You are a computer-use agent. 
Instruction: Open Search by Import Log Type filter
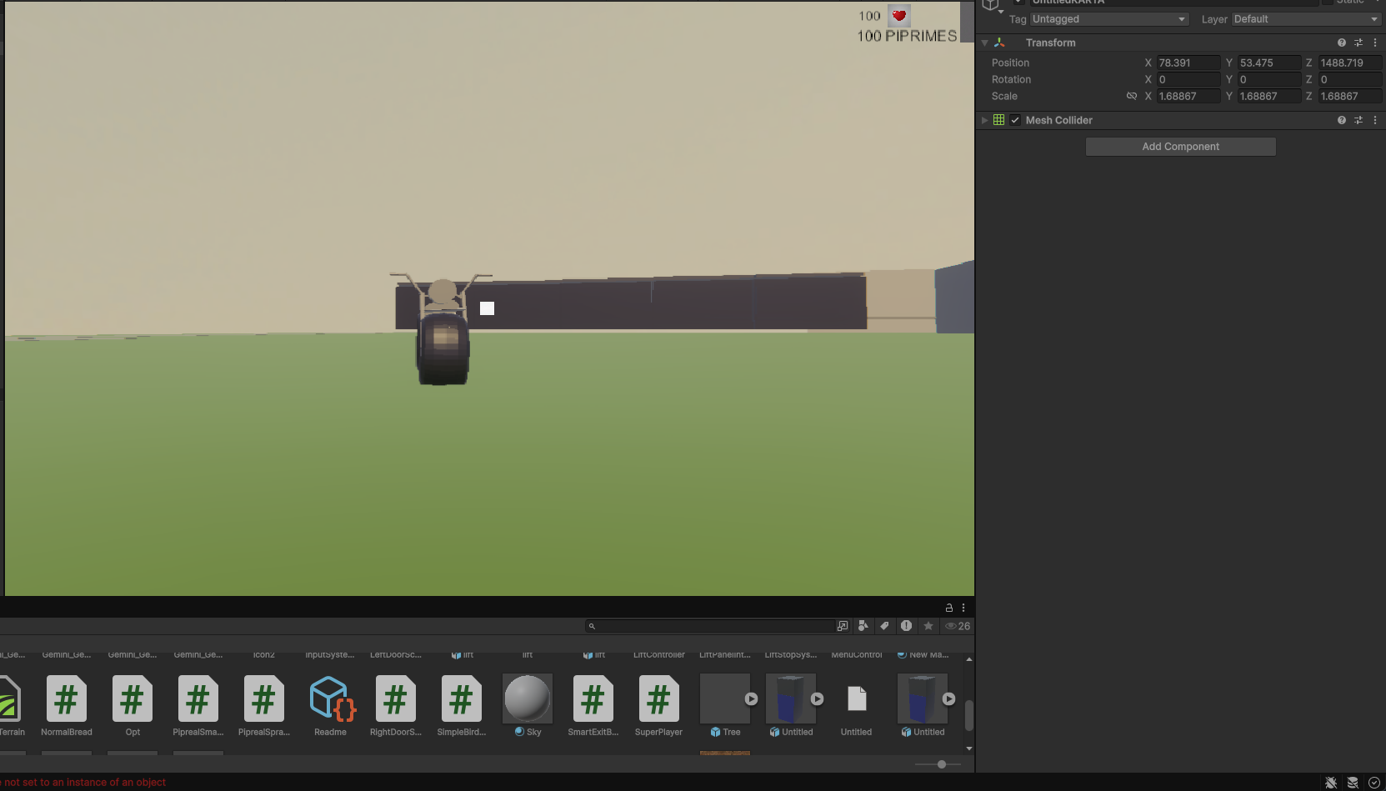(906, 626)
